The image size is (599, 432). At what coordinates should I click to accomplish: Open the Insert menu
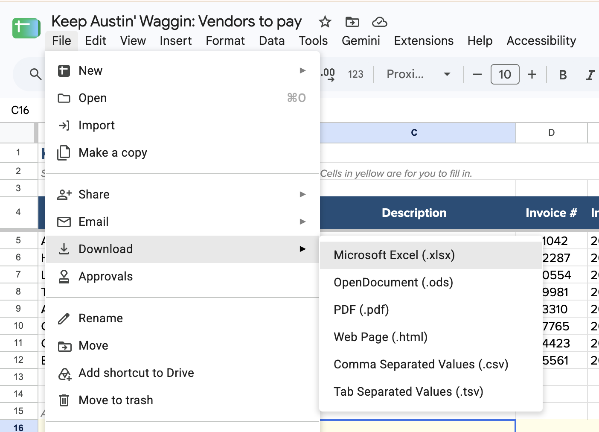click(176, 41)
